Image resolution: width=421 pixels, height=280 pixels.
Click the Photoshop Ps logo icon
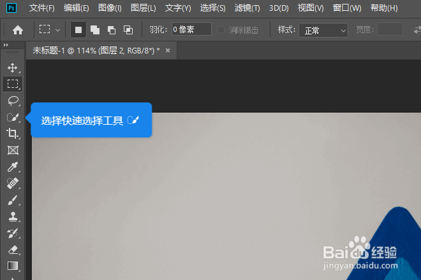tap(11, 8)
